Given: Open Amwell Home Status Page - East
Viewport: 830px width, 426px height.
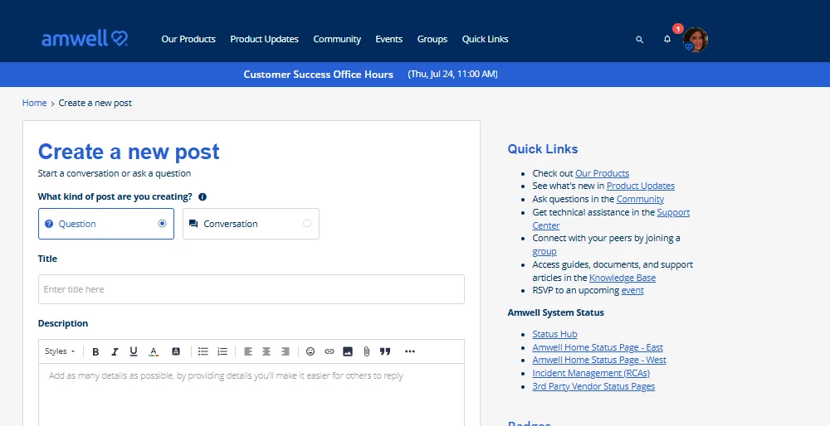Looking at the screenshot, I should click(598, 347).
